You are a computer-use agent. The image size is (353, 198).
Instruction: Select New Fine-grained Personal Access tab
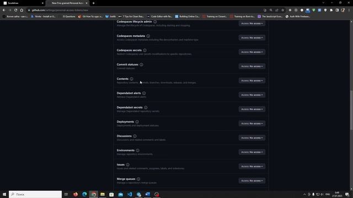pyautogui.click(x=67, y=3)
